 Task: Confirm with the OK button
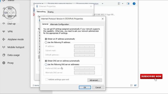[85, 87]
